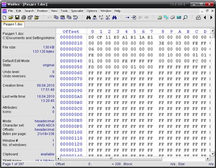Click the Find Hex Values icon
Screen dimensions: 216x168
pos(95,17)
